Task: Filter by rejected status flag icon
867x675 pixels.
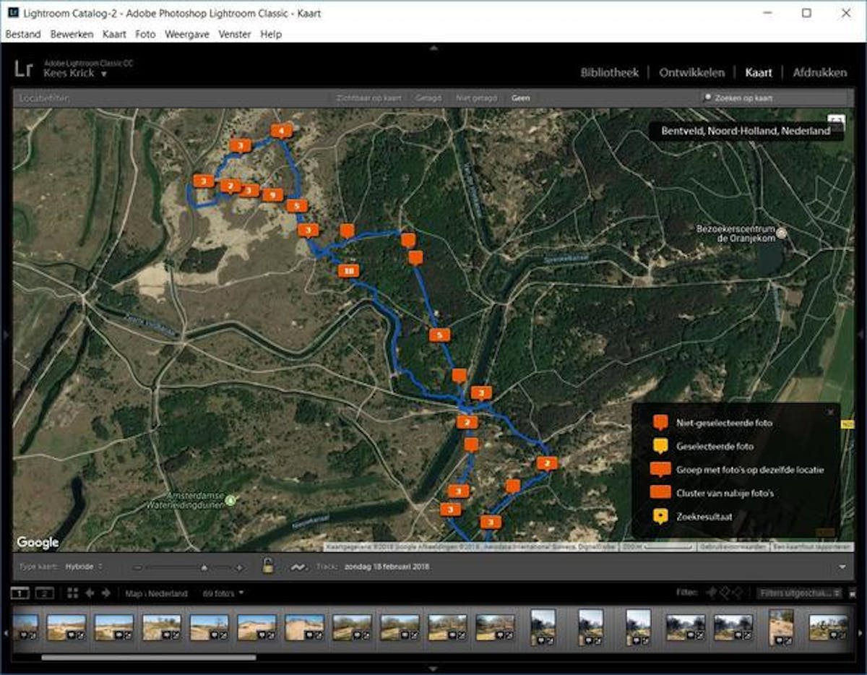Action: [x=739, y=593]
